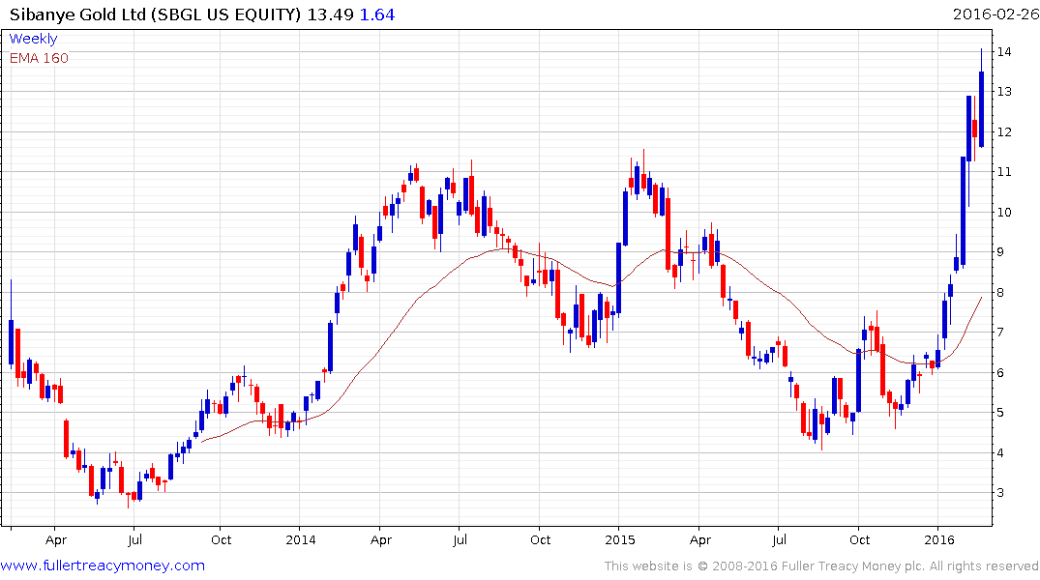The image size is (1040, 580).
Task: Click the 2016 time axis label
Action: (x=939, y=539)
